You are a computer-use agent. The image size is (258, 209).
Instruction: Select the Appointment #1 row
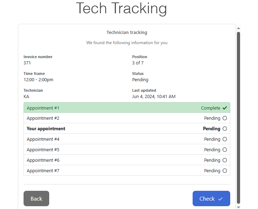click(x=127, y=108)
